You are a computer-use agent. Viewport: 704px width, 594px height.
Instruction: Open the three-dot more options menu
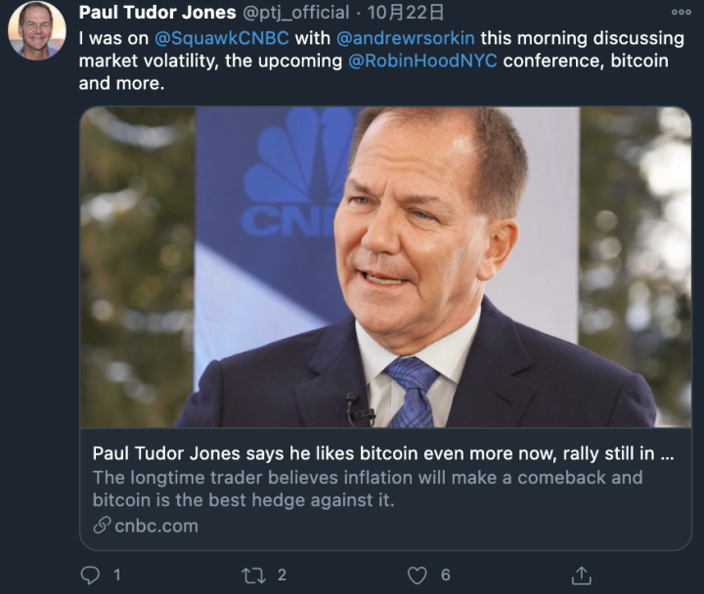point(682,13)
